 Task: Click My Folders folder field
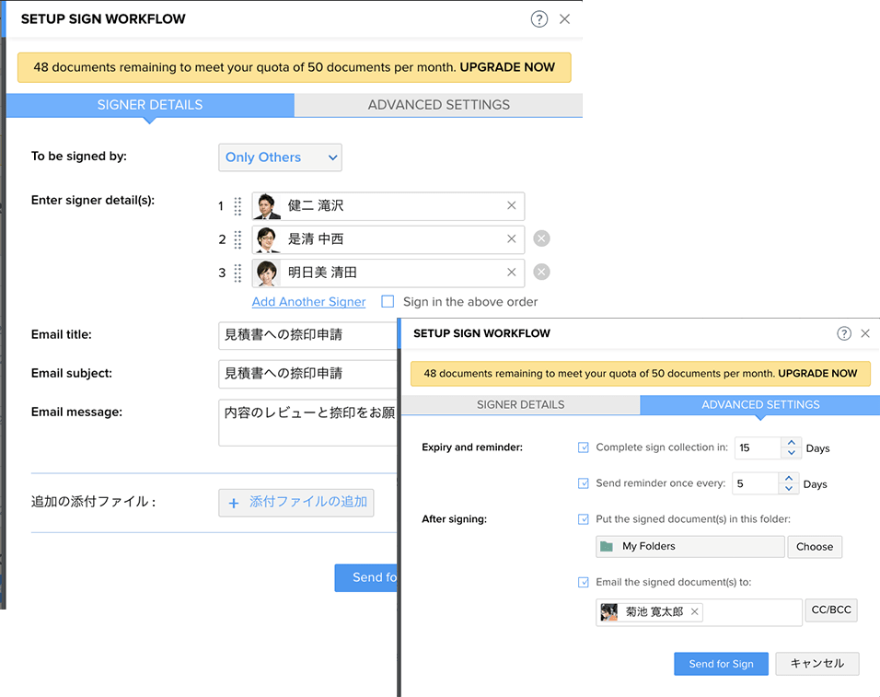click(x=689, y=547)
